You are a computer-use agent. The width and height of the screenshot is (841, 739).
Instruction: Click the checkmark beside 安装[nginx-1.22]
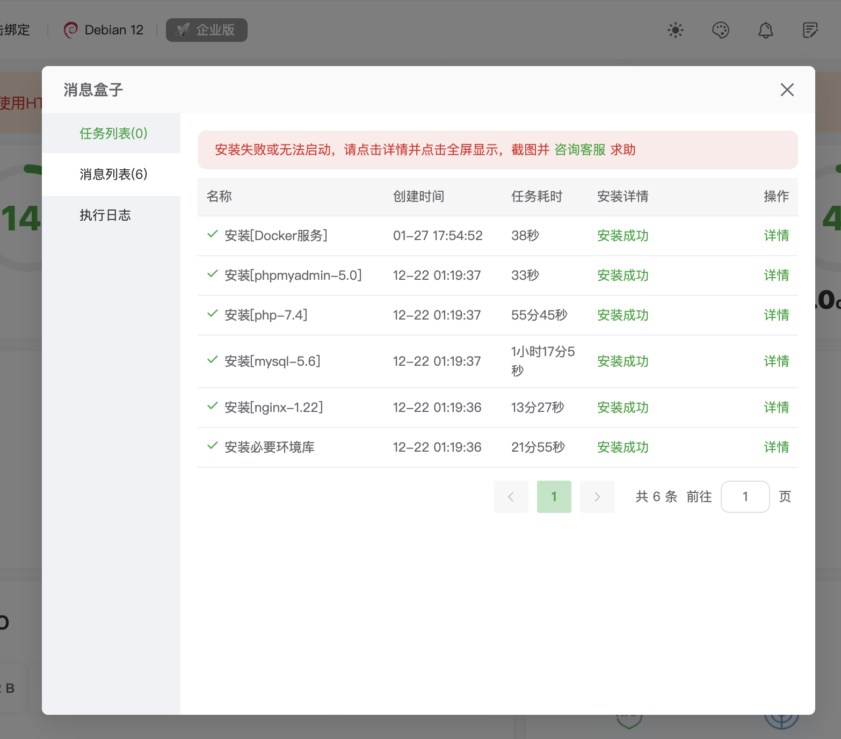coord(213,405)
